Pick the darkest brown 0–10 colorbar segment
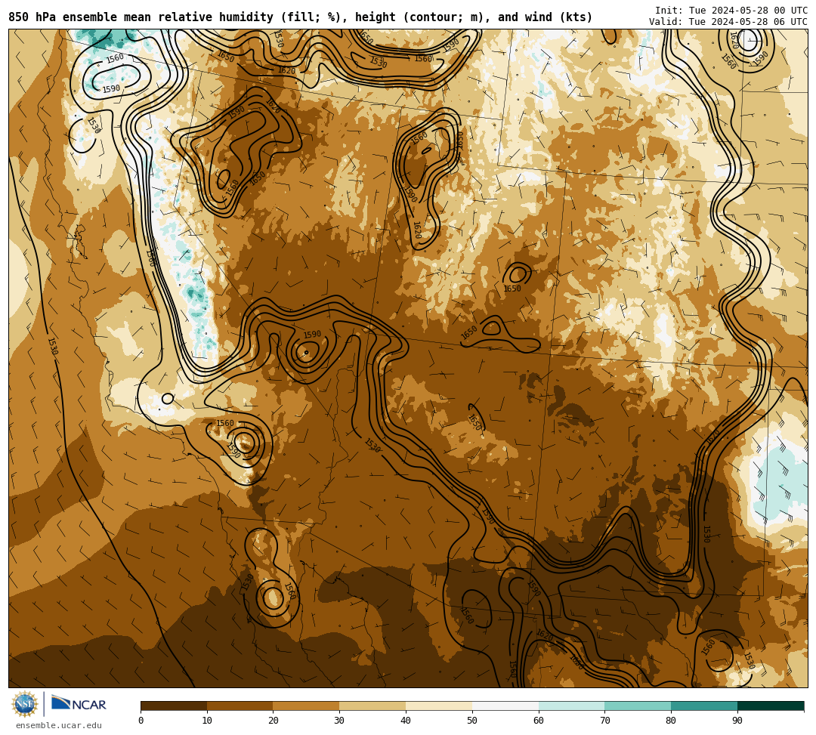 [174, 706]
